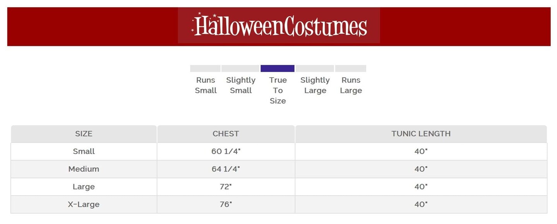Select the Slightly Large fit segment
Screen dimensions: 557x224
tap(314, 68)
